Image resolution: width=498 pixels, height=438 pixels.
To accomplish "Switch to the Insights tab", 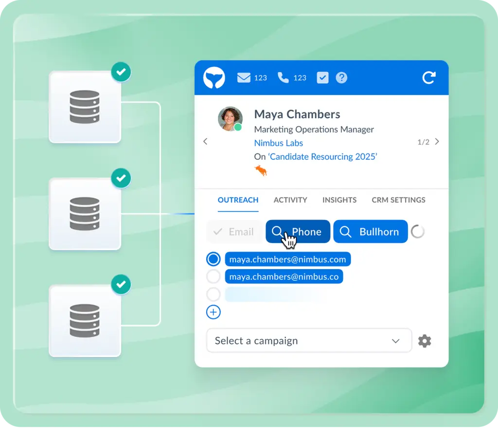I will pos(339,200).
